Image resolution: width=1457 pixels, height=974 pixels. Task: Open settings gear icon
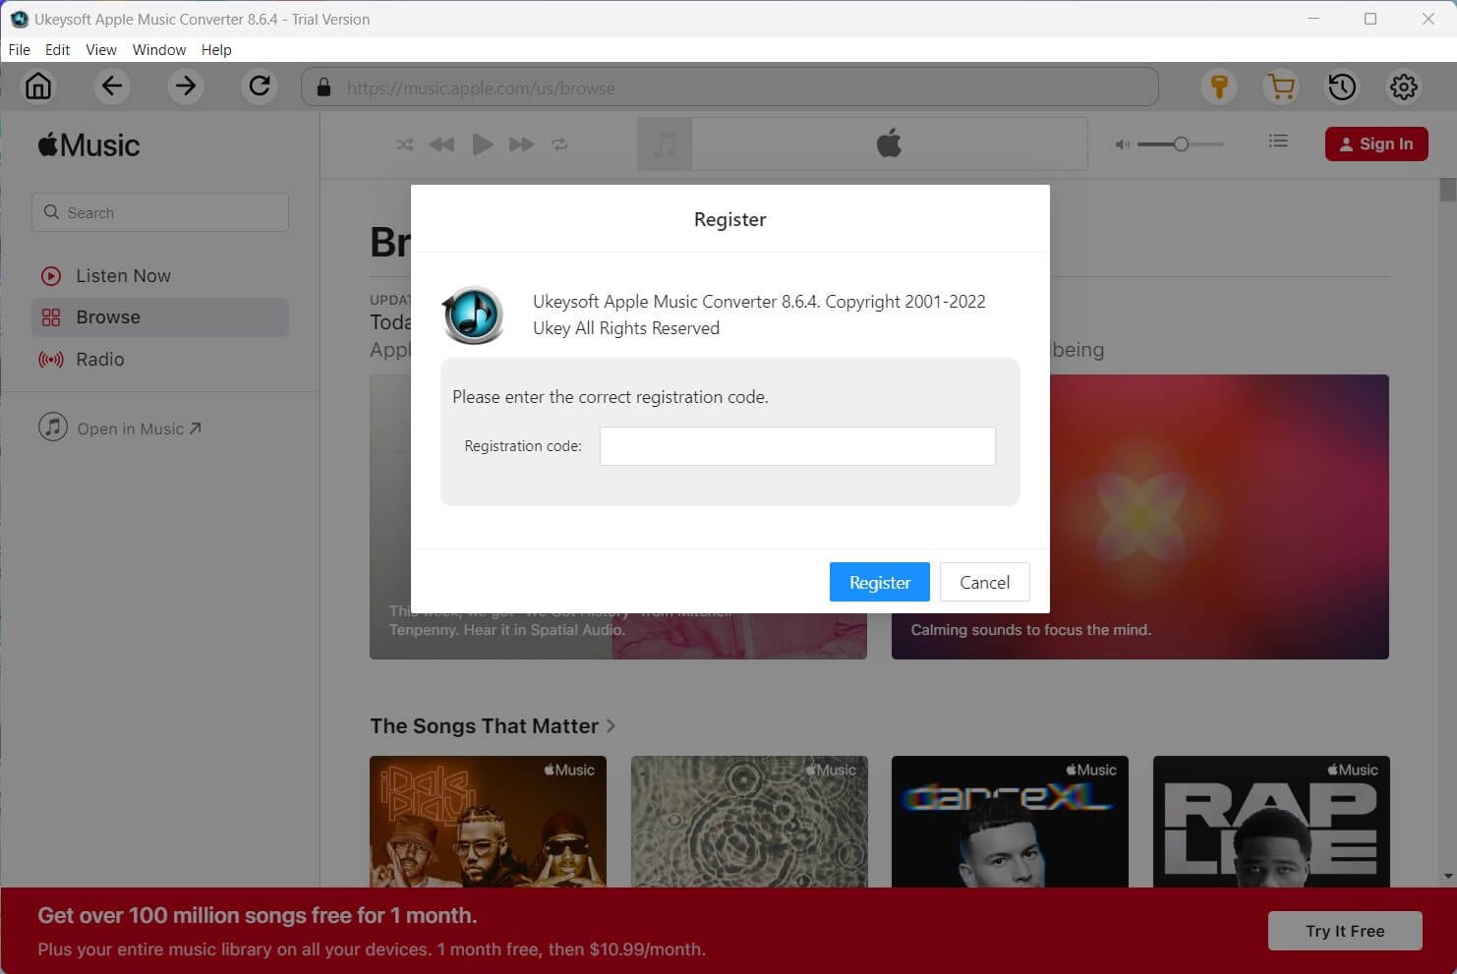1403,86
